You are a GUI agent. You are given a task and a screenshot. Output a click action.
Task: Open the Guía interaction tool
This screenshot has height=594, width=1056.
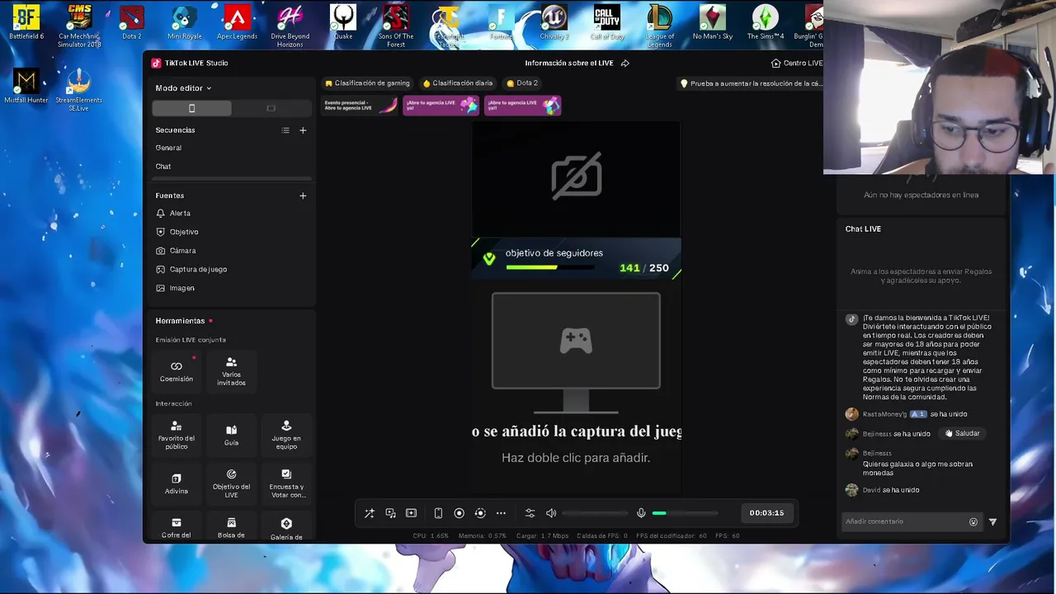click(x=231, y=435)
